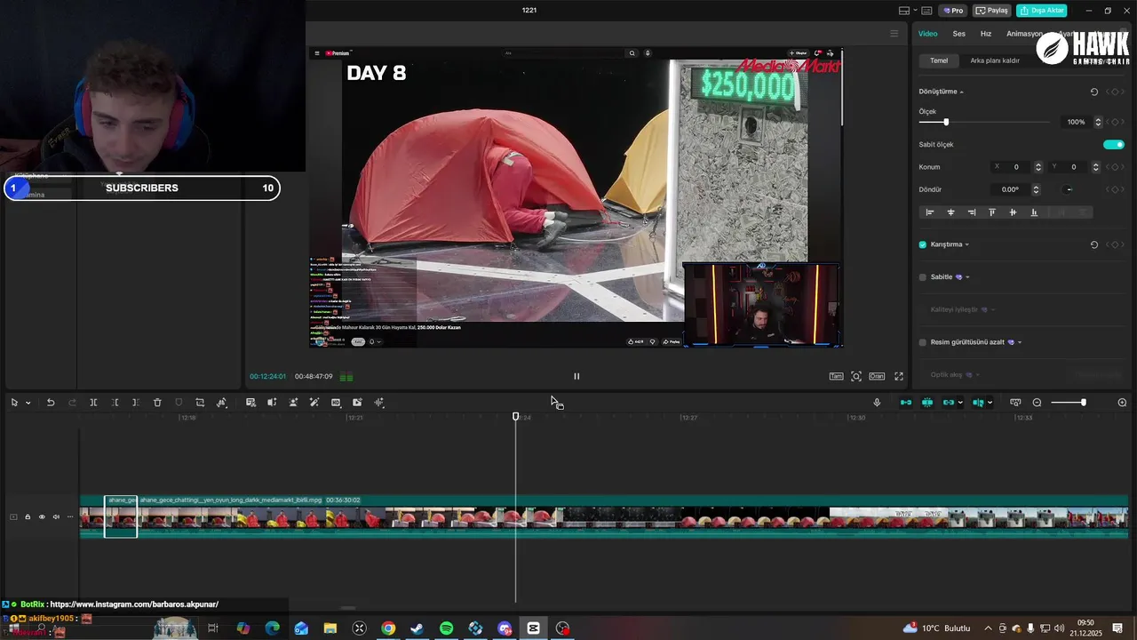Image resolution: width=1137 pixels, height=640 pixels.
Task: Start voice recording with microphone icon
Action: coord(877,403)
